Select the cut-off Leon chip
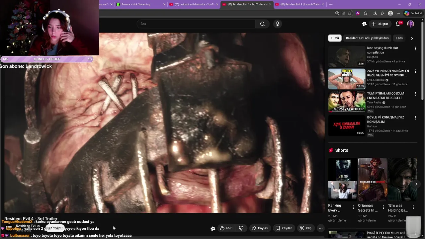The height and width of the screenshot is (239, 425). point(400,38)
